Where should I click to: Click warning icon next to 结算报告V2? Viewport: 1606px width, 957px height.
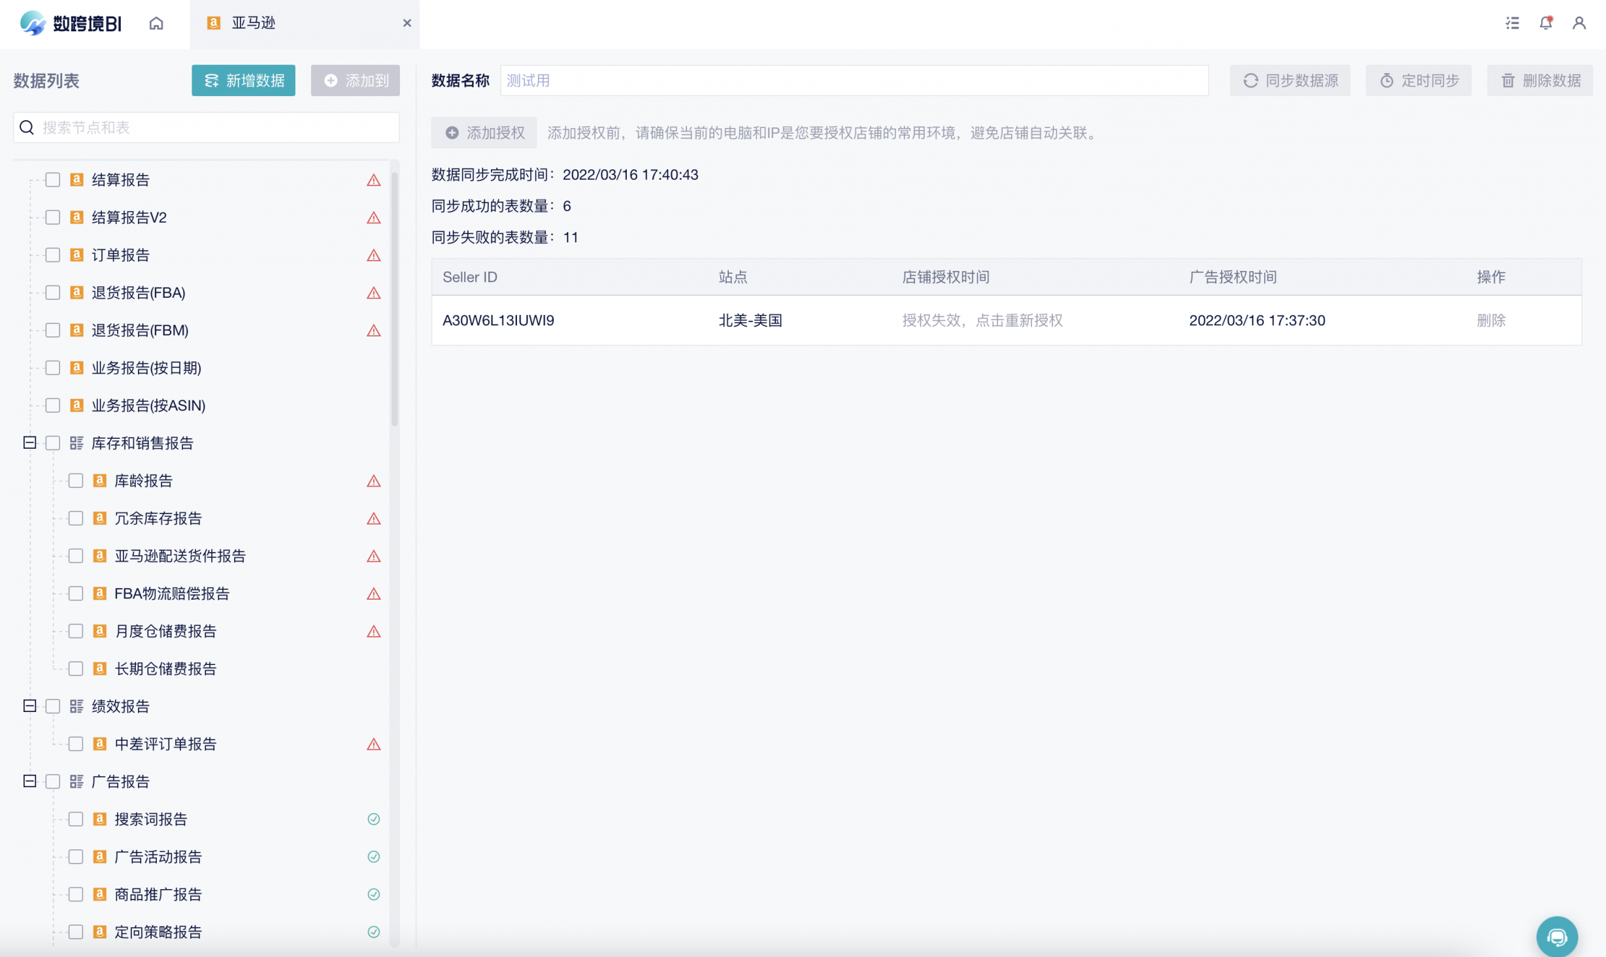(x=374, y=218)
